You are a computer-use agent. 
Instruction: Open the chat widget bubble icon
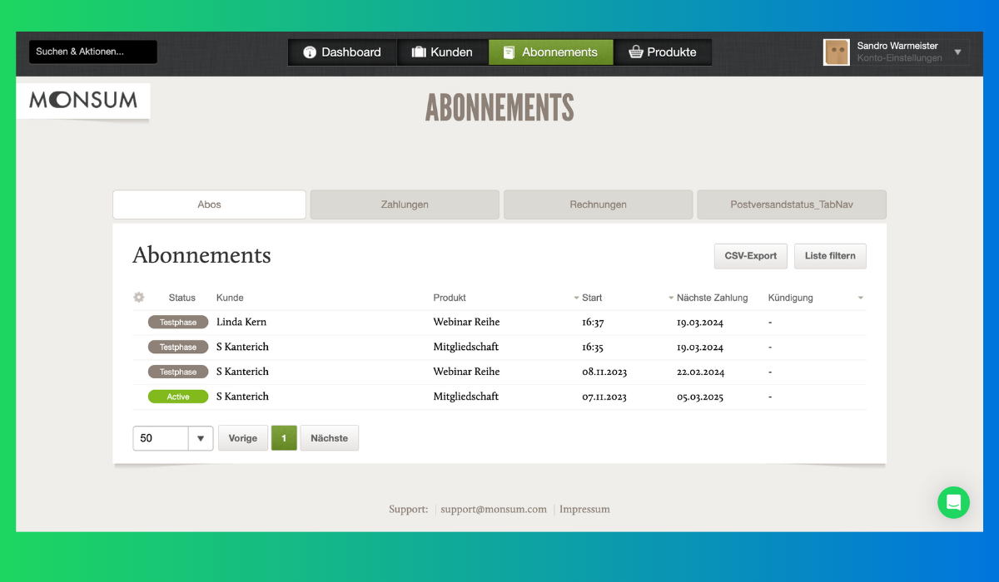(x=953, y=502)
